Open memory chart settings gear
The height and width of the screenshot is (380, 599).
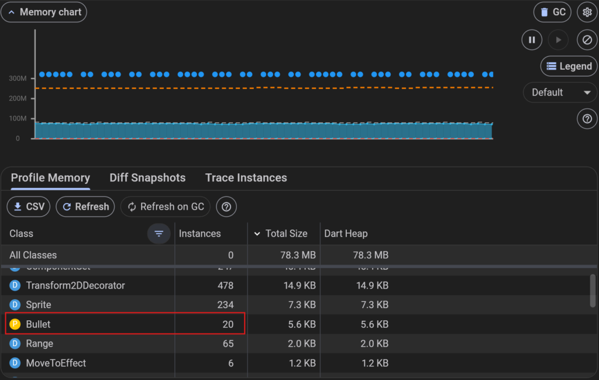587,12
